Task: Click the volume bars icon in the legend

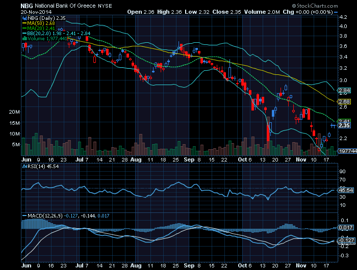Action: 24,38
